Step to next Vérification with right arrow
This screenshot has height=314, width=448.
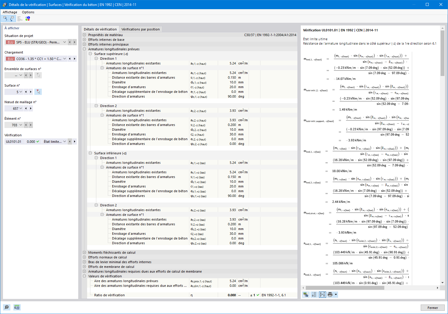74,142
